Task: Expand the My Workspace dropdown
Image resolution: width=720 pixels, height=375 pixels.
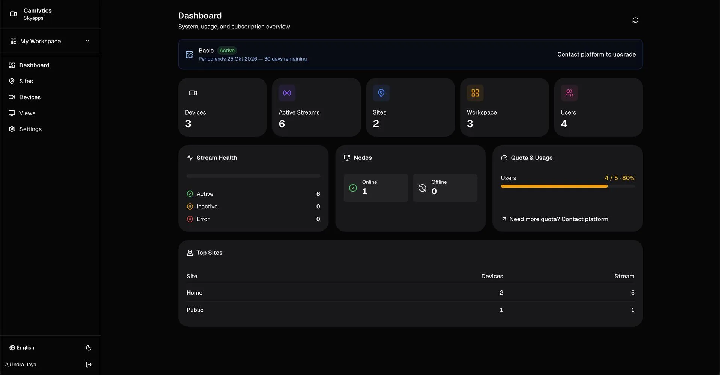Action: coord(50,41)
